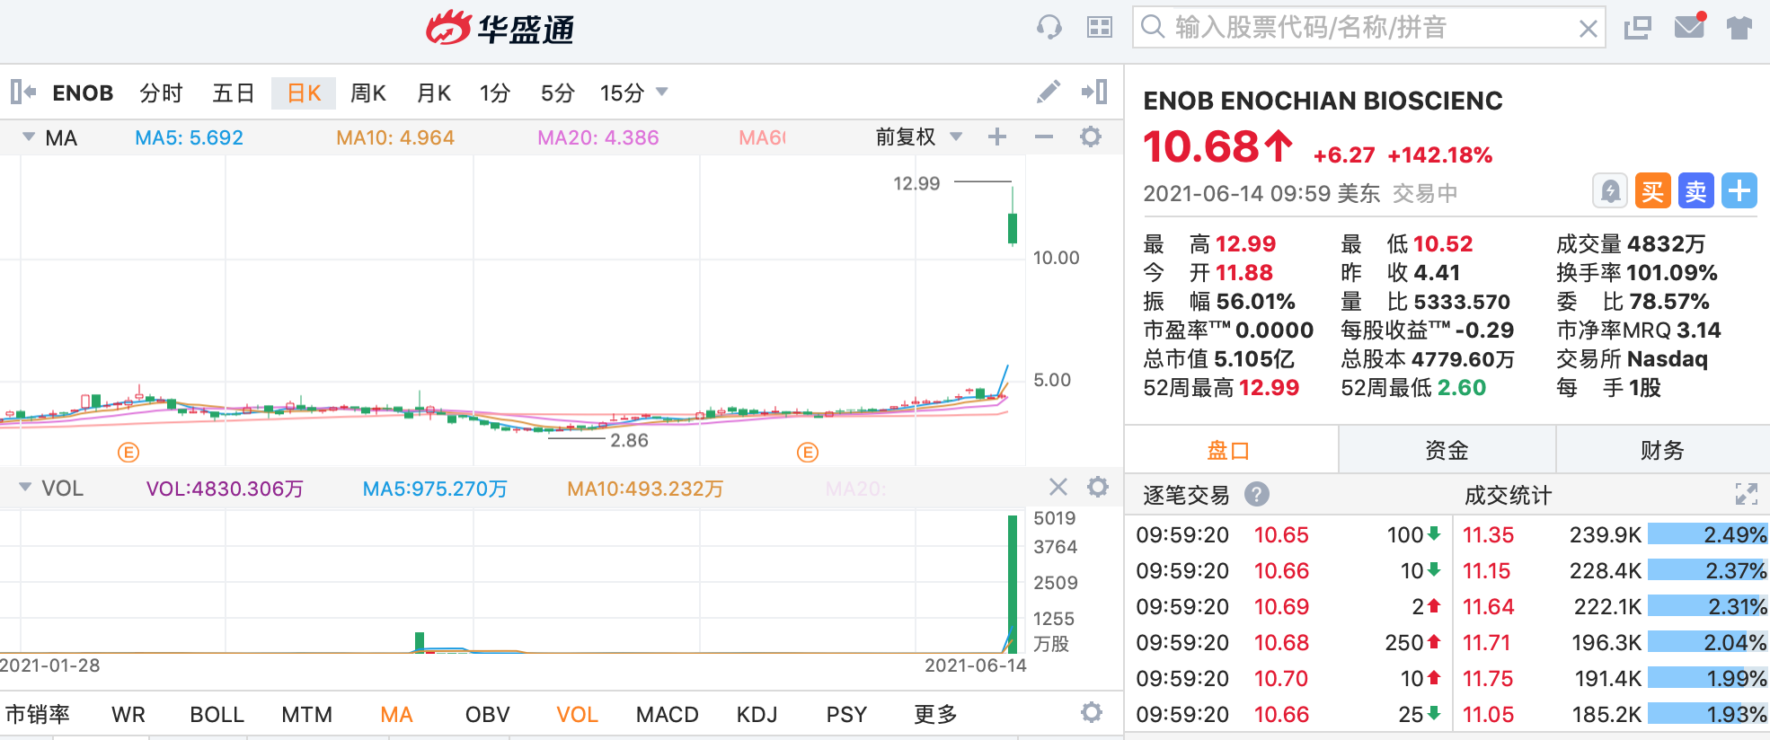Open indicator list settings gear
This screenshot has height=740, width=1770.
(x=1092, y=713)
